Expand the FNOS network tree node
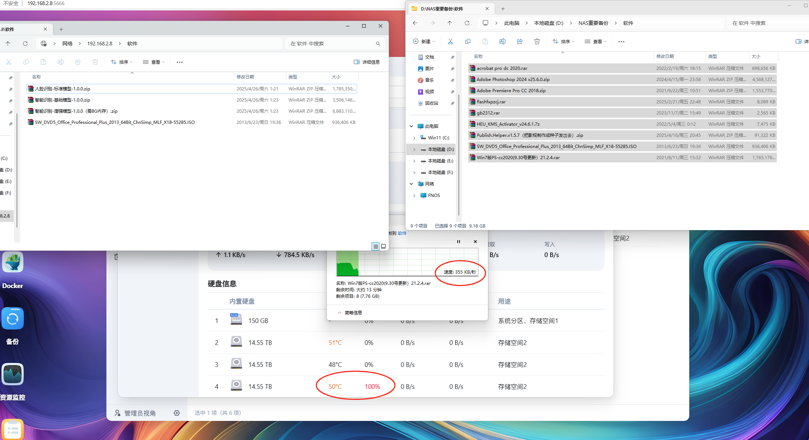The image size is (809, 440). [414, 196]
